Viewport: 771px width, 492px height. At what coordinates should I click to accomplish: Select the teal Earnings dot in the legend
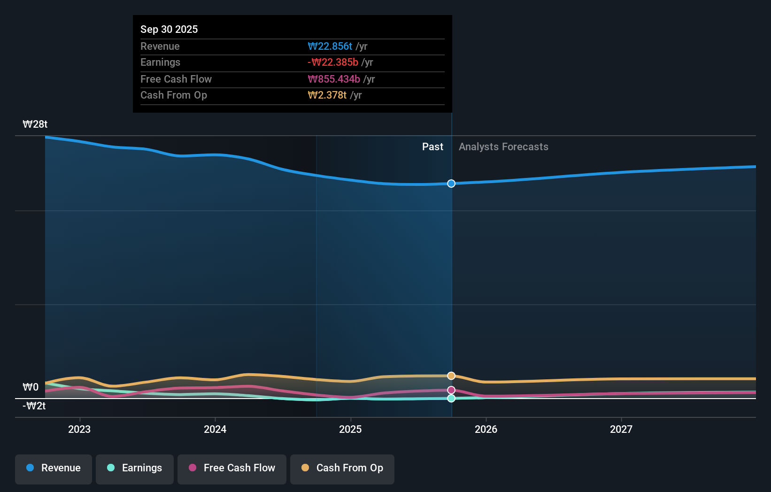[x=111, y=468]
